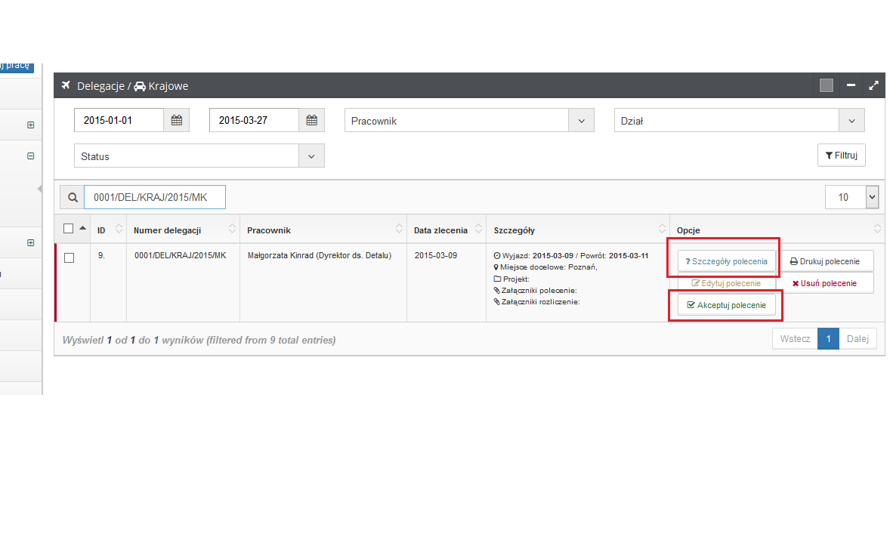Viewport: 893px width, 555px height.
Task: Click the gray square panel header icon
Action: pyautogui.click(x=826, y=85)
